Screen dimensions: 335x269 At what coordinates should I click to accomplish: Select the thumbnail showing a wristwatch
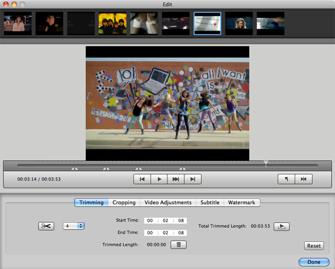pyautogui.click(x=144, y=23)
